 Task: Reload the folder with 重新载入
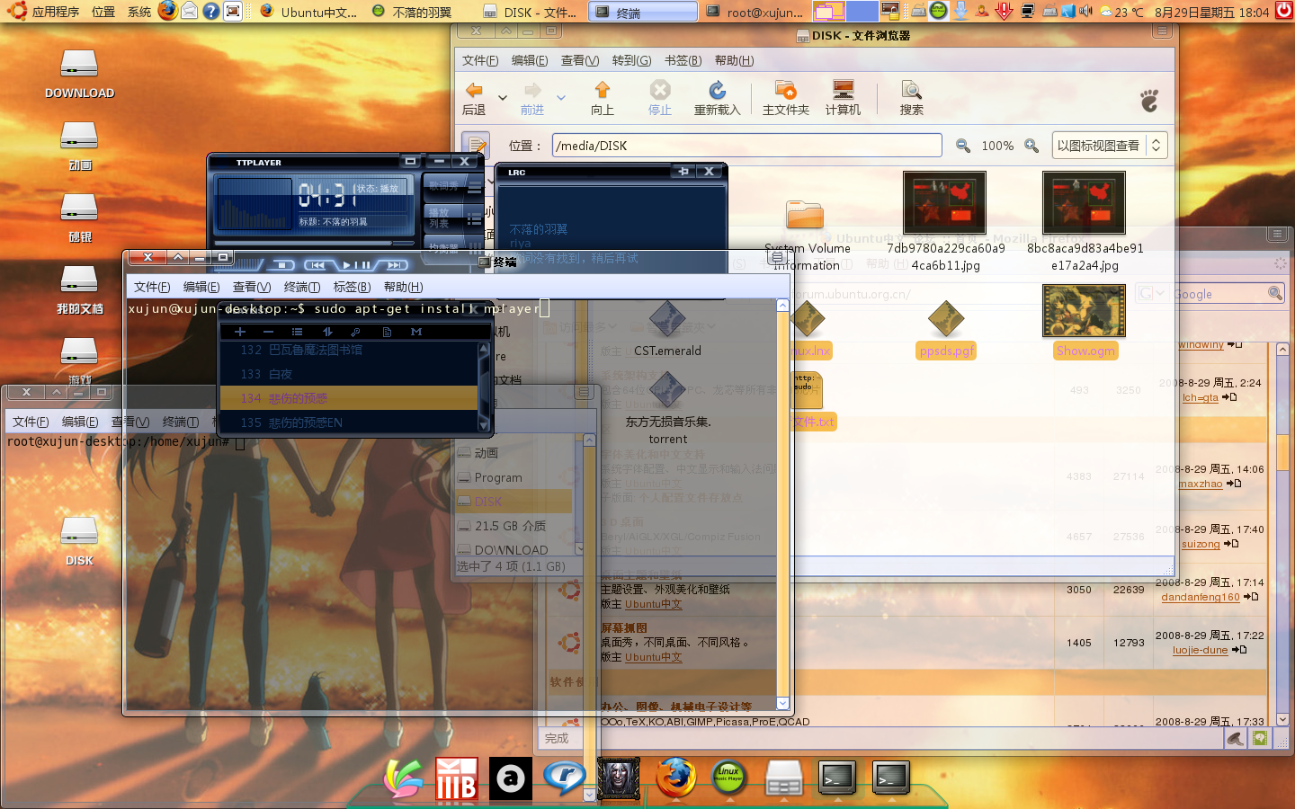click(x=717, y=98)
